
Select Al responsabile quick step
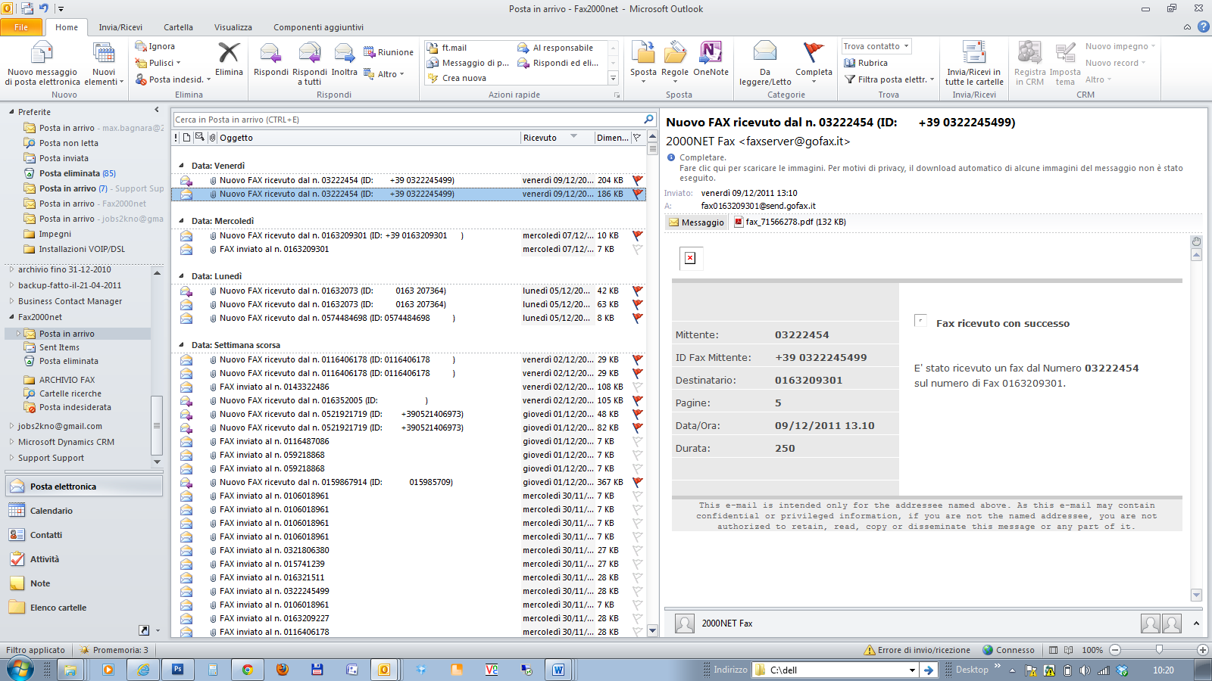[556, 48]
